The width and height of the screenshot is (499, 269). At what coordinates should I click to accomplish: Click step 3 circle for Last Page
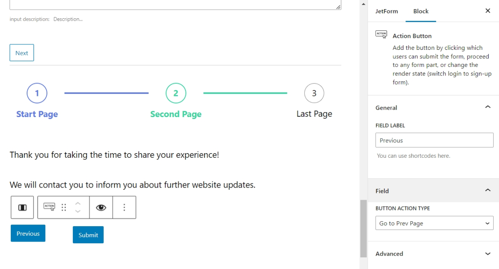click(x=314, y=93)
